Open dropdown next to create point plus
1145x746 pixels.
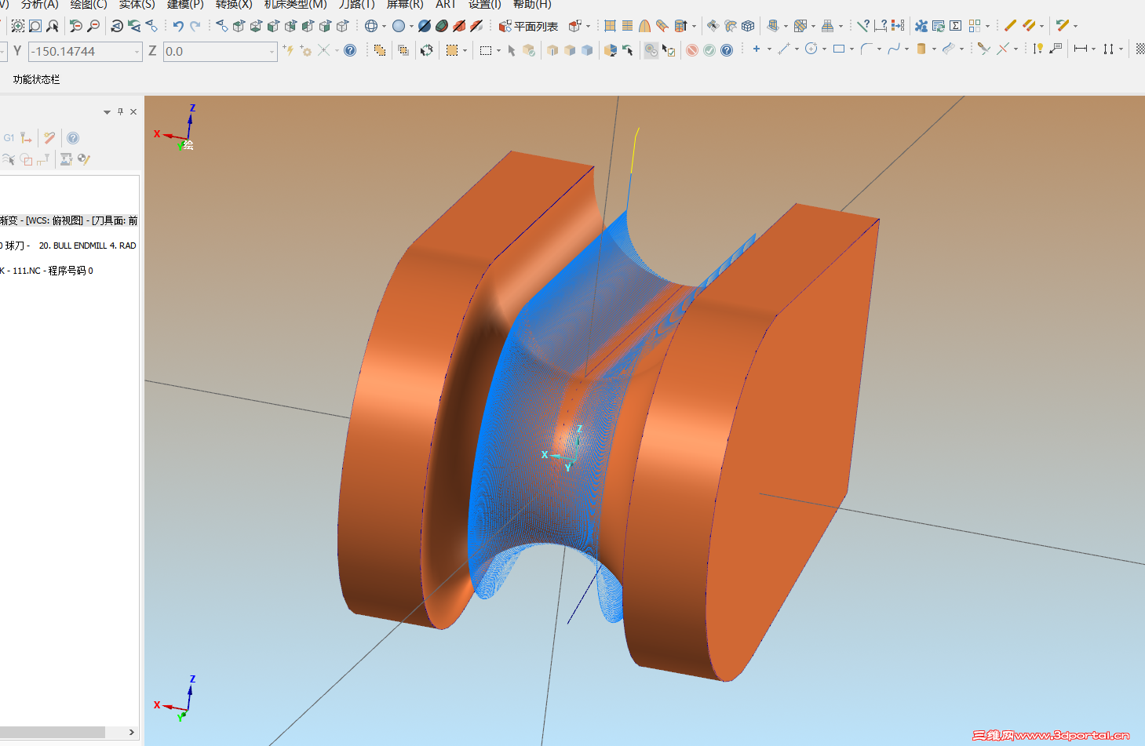click(769, 49)
